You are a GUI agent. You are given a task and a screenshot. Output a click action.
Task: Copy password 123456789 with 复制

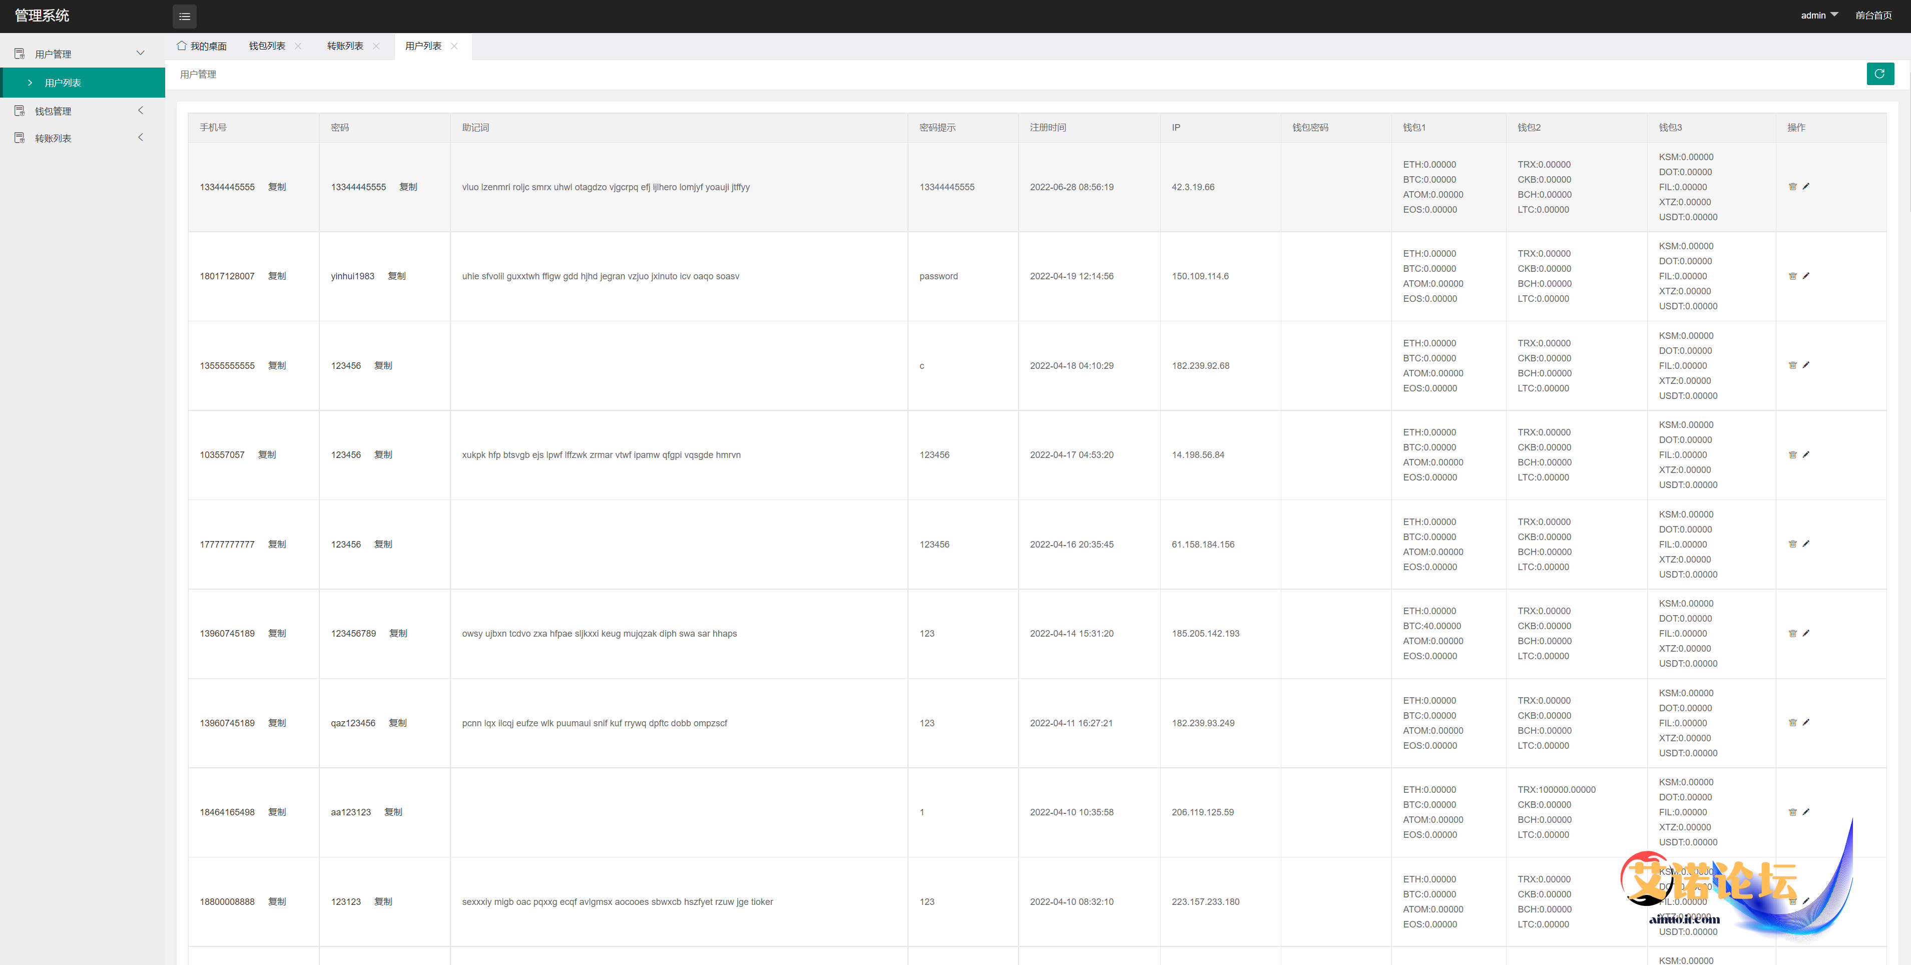398,634
